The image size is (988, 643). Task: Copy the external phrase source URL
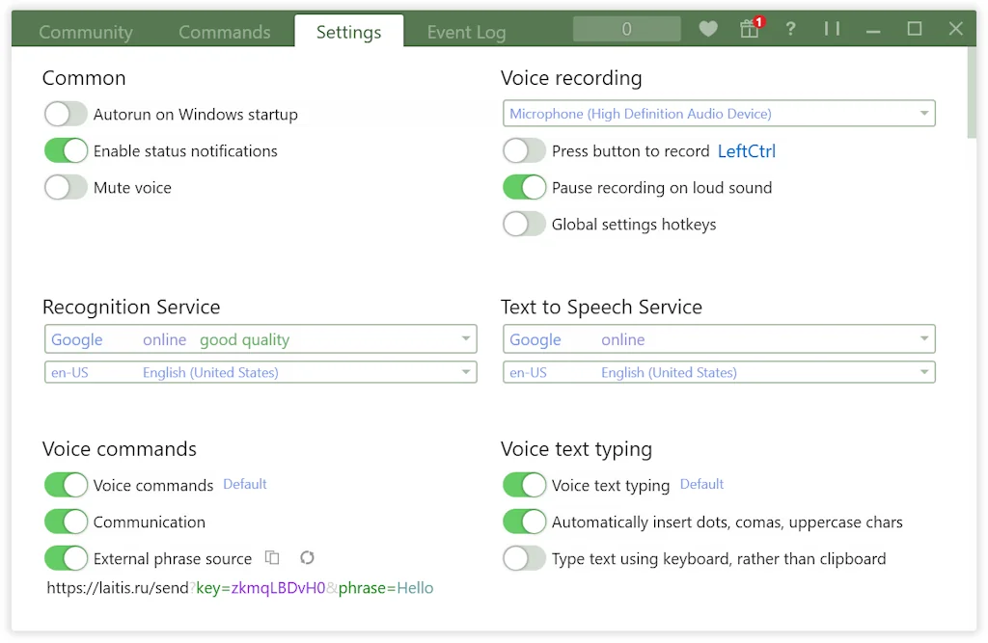[x=273, y=558]
